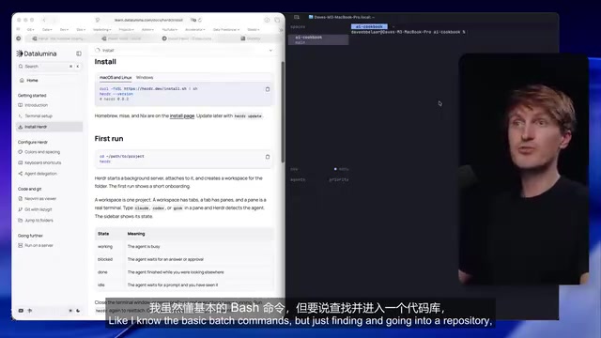Open the YouTube bookmarks folder
601x338 pixels.
(170, 29)
